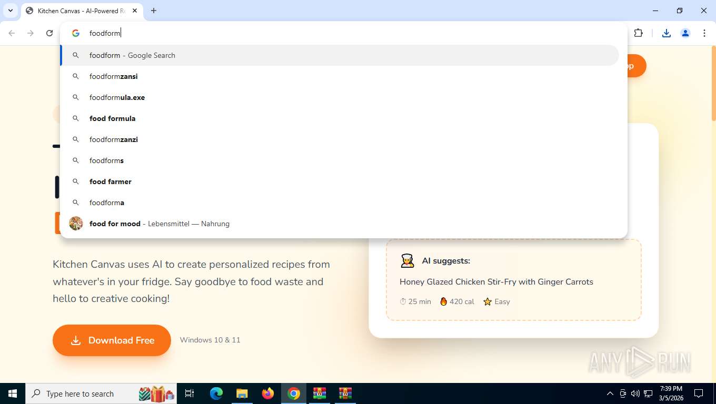Select the 'food farmer' suggestion
Viewport: 716px width, 404px height.
340,181
